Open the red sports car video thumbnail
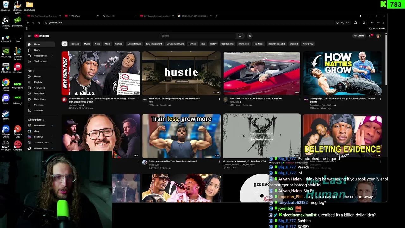Image resolution: width=405 pixels, height=228 pixels. pyautogui.click(x=262, y=73)
